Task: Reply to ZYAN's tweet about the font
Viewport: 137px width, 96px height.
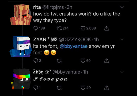Action: [36, 61]
